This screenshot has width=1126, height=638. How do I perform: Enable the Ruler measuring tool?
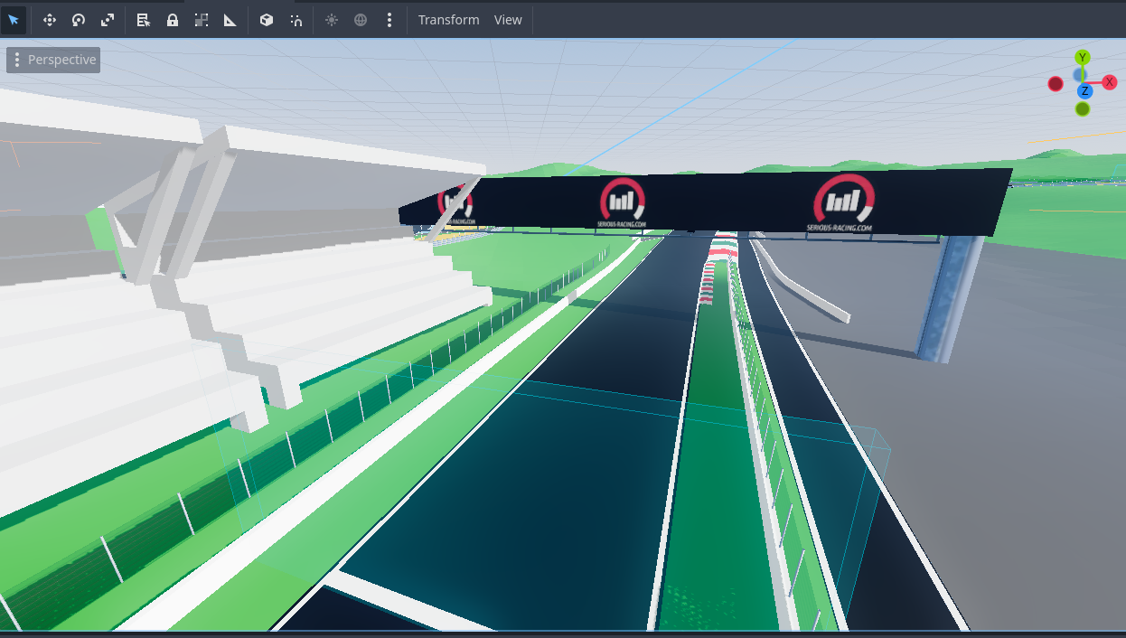pos(230,20)
